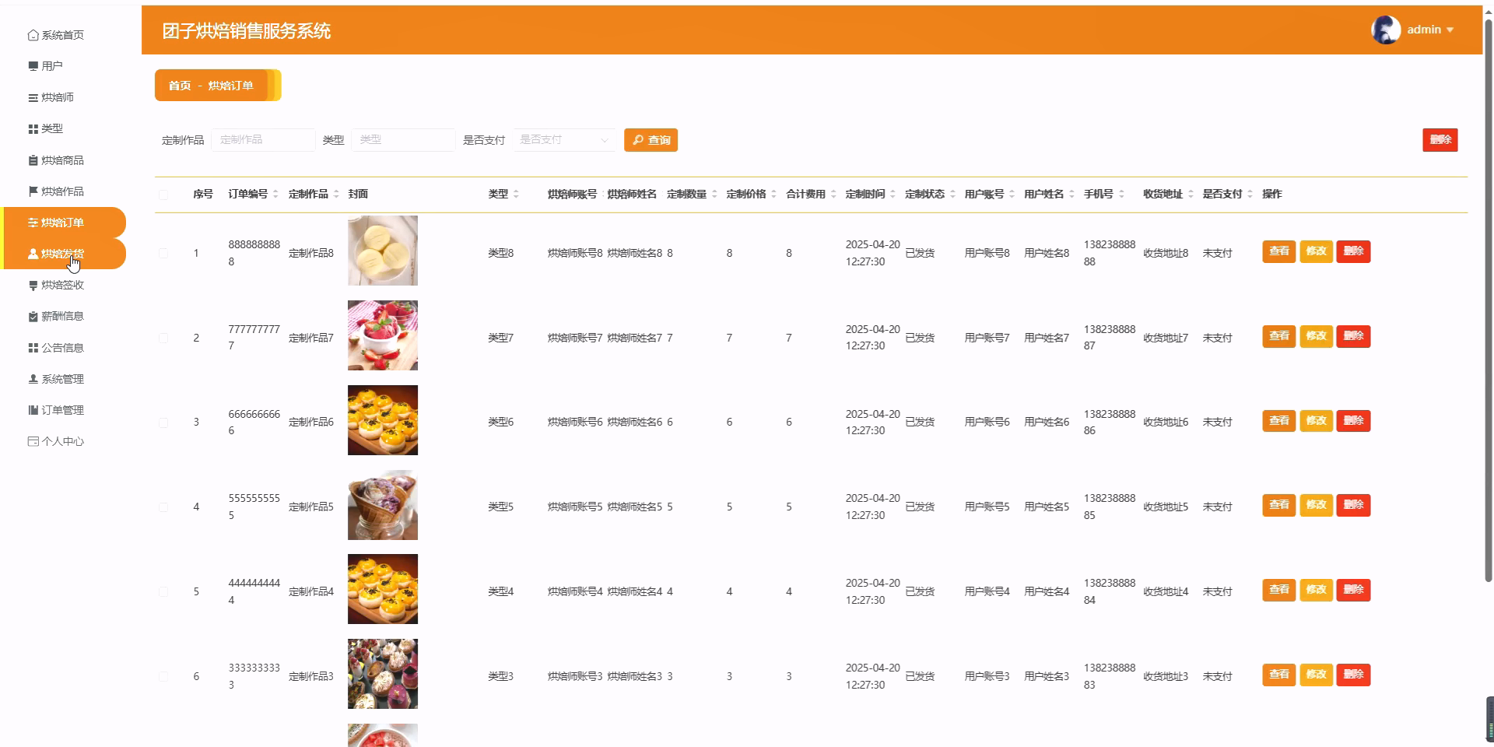Sort by 定制价格 column arrows
1494x747 pixels.
(773, 194)
